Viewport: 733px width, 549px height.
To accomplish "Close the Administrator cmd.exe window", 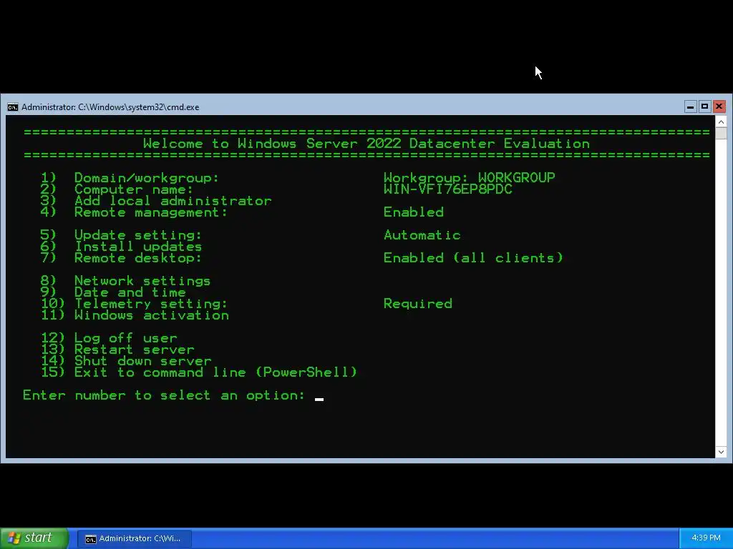I will [x=719, y=107].
